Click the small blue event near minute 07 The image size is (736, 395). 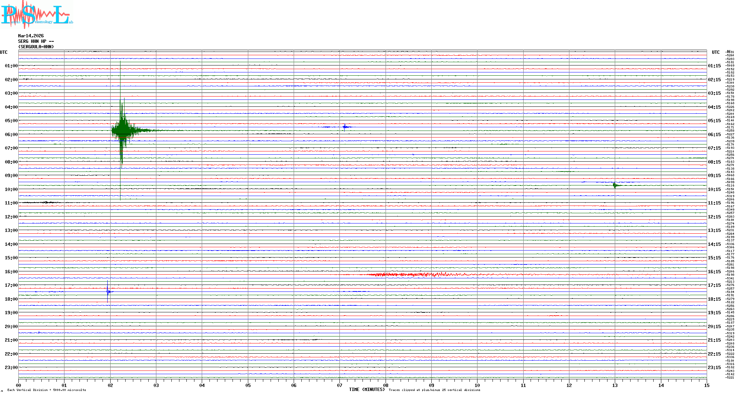click(345, 127)
